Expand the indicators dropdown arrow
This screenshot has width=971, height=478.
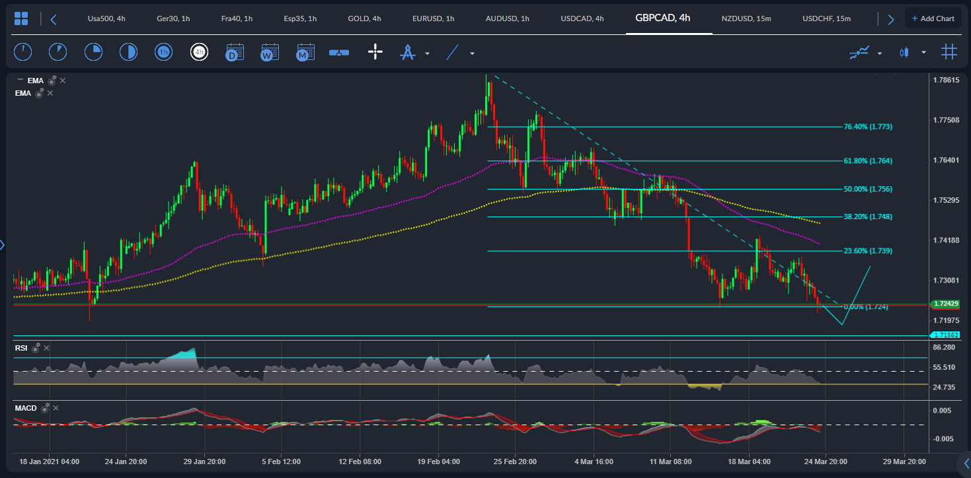[880, 53]
